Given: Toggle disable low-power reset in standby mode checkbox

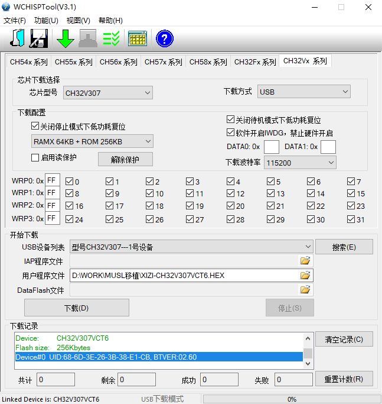Looking at the screenshot, I should pos(230,119).
